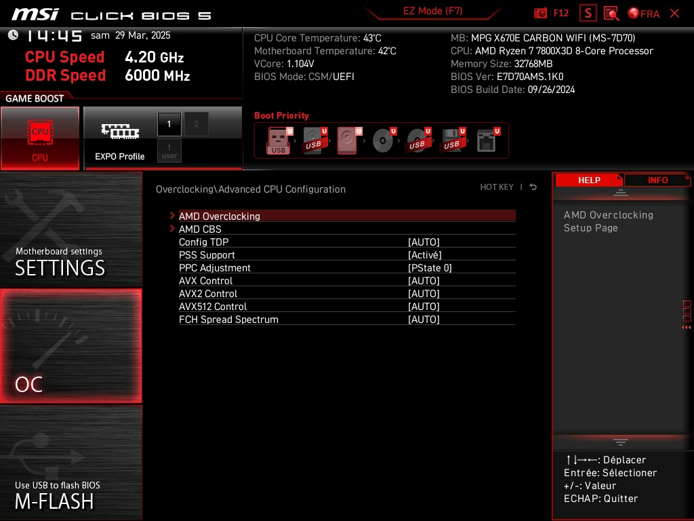Switch to the INFO tab
The width and height of the screenshot is (694, 521).
(657, 180)
